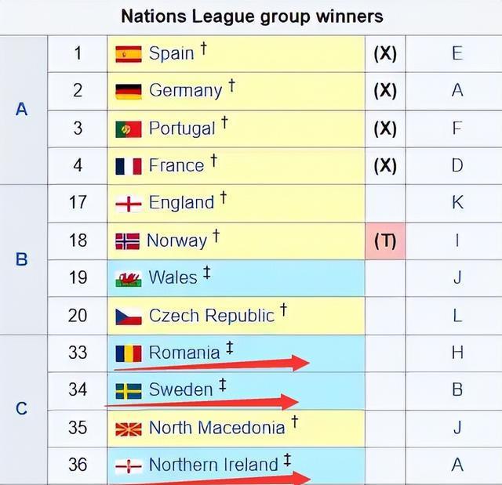
Task: Click the England flag icon
Action: pos(128,204)
